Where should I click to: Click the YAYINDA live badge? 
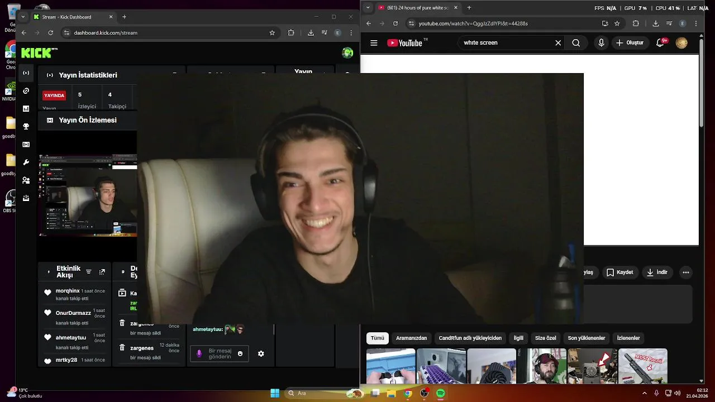(55, 95)
